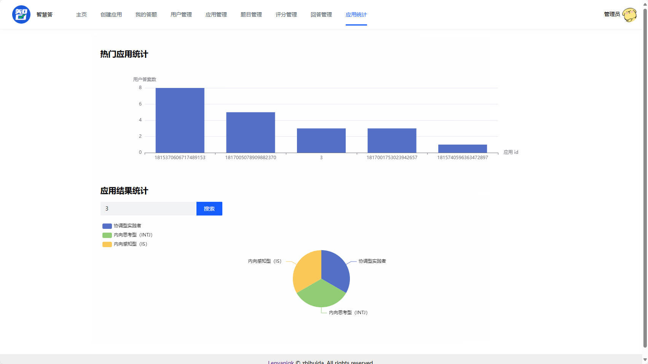Toggle 内向思考型 (INTJ) legend swatch
The height and width of the screenshot is (364, 648).
[107, 235]
